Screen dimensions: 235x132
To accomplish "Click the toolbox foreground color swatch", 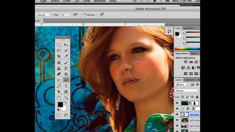I will [x=60, y=104].
